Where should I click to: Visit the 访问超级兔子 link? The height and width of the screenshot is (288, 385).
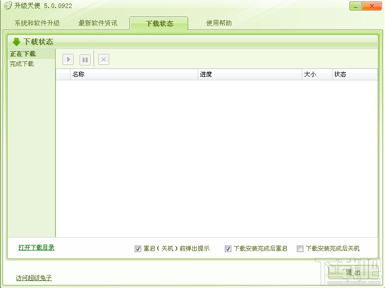(34, 278)
